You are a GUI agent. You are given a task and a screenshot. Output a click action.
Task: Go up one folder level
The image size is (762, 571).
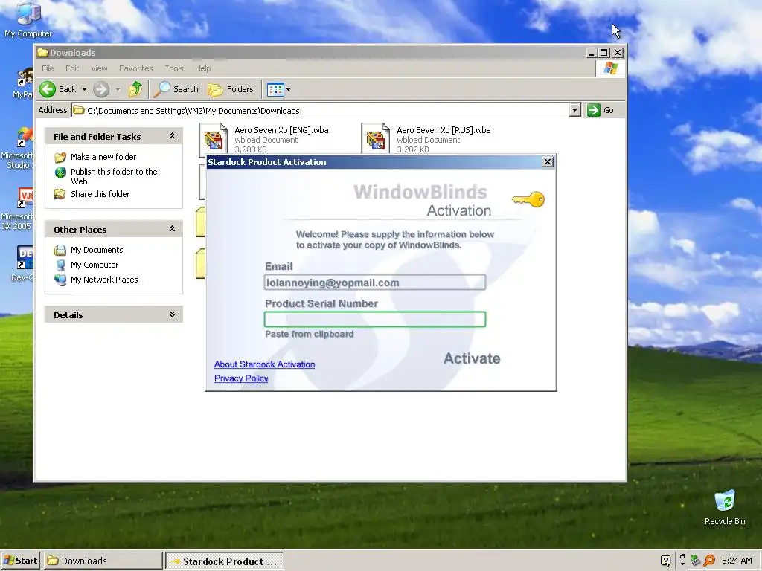[135, 89]
